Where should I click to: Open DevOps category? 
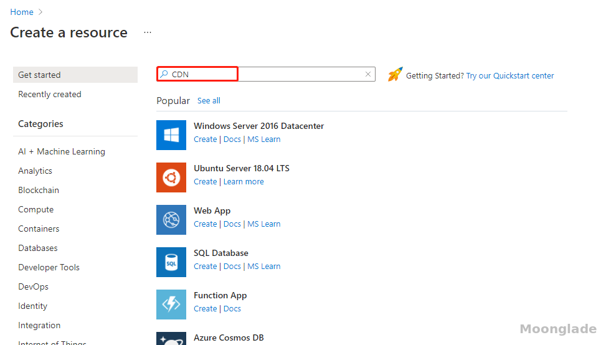tap(33, 286)
